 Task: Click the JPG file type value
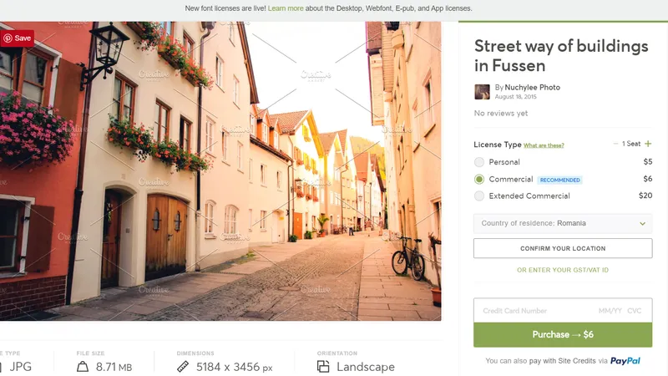pyautogui.click(x=20, y=367)
